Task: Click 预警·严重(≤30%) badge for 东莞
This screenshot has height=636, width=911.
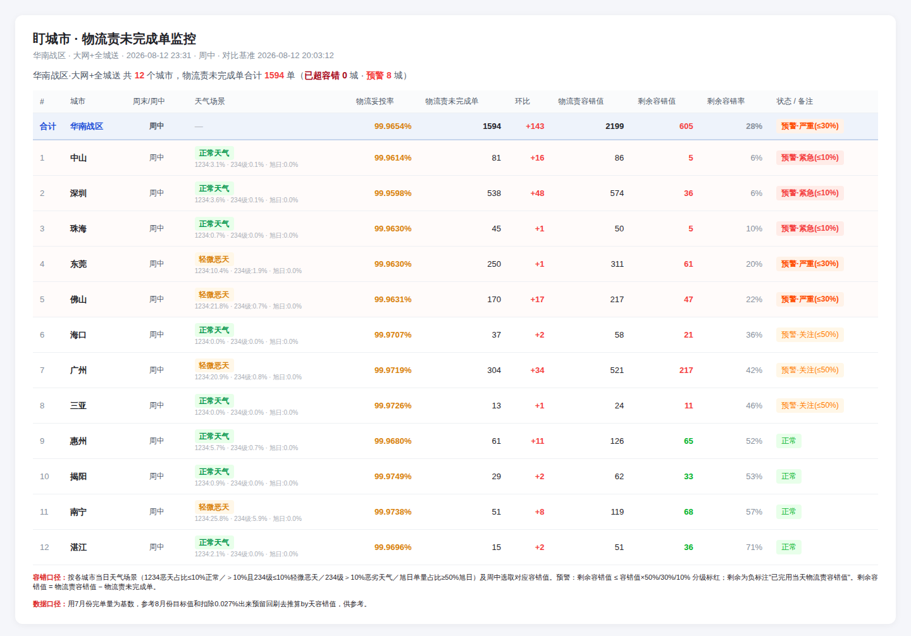Action: (810, 264)
